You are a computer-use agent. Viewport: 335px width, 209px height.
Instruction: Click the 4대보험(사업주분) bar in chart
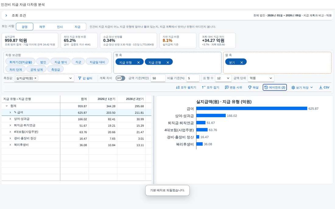tap(202, 130)
